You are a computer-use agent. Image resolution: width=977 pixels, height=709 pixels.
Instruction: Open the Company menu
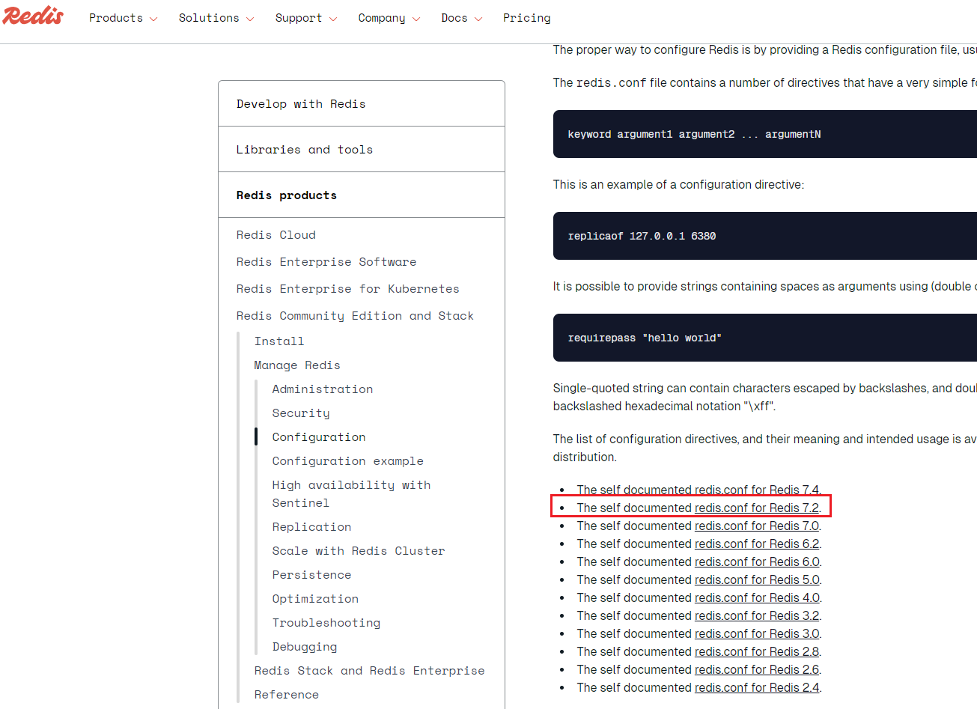pos(389,18)
